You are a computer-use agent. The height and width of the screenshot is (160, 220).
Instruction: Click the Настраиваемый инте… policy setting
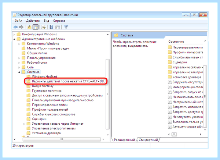[185, 102]
